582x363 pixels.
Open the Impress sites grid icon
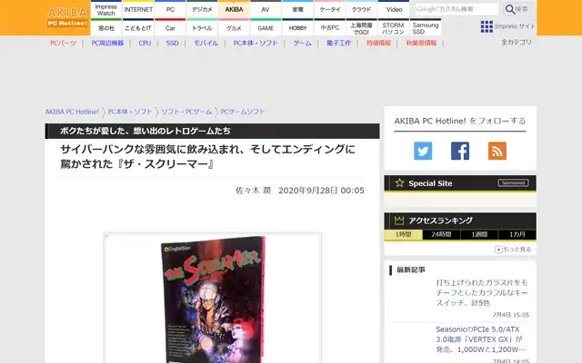point(487,26)
